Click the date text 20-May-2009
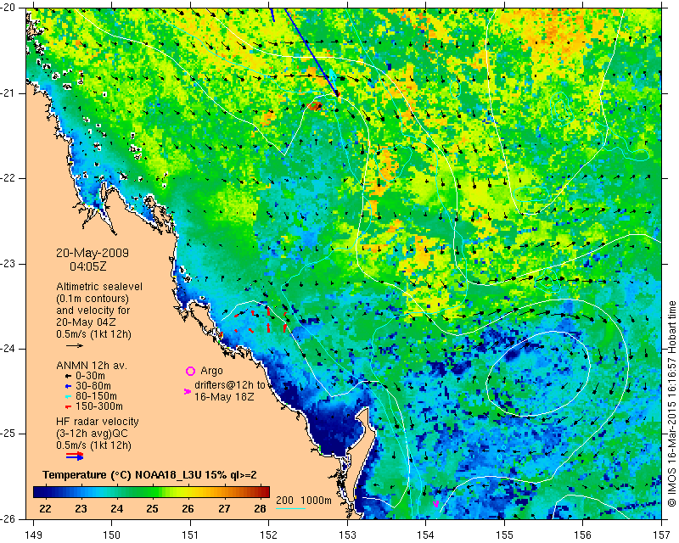 (93, 253)
